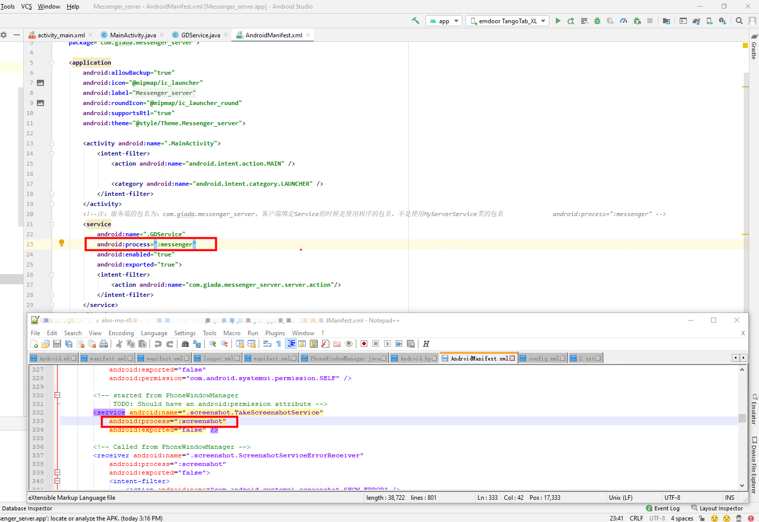Open the Emulator side panel
This screenshot has width=759, height=522.
754,409
